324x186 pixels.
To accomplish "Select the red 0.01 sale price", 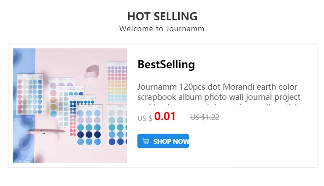I will 165,117.
